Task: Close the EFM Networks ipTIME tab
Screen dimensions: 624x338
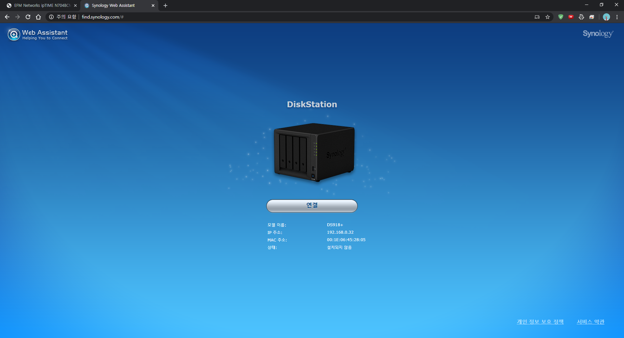Action: (x=75, y=6)
